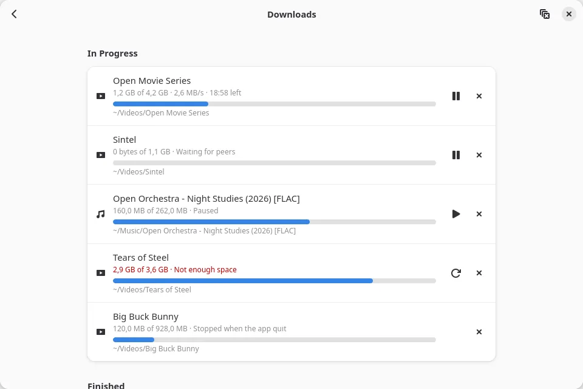
Task: Click the '~/Music/Open Orchestra' folder path
Action: pyautogui.click(x=205, y=231)
